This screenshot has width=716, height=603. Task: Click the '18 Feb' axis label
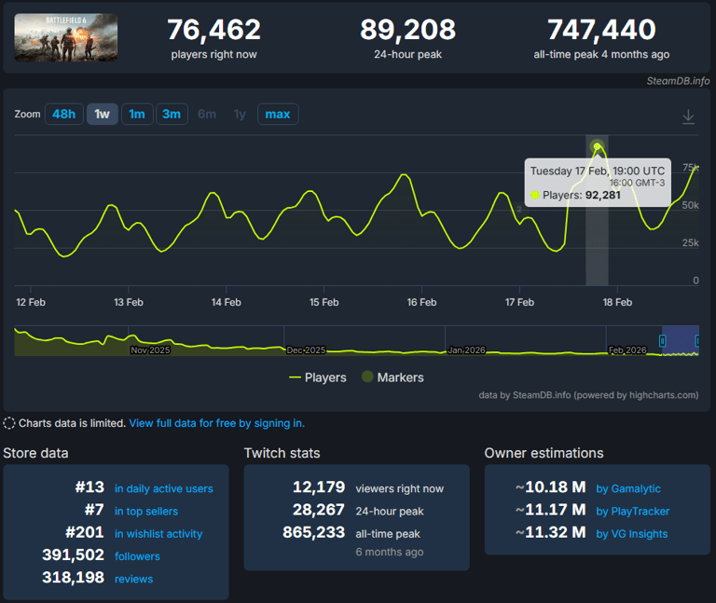(x=617, y=302)
